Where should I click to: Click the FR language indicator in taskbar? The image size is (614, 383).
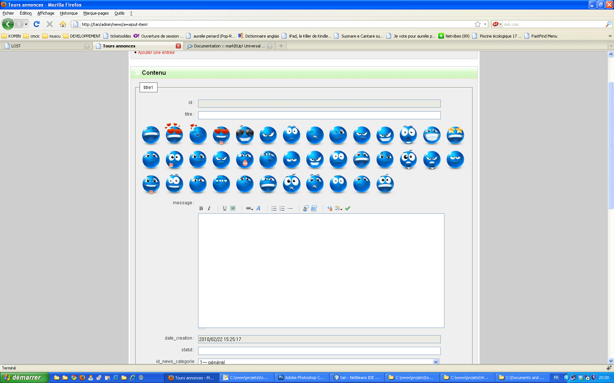point(556,378)
